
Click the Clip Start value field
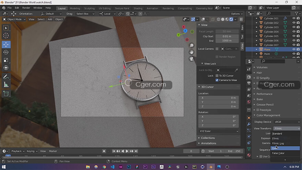coord(227,36)
